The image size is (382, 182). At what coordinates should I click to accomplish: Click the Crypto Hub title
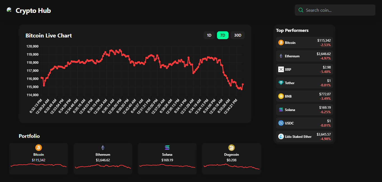click(x=33, y=11)
